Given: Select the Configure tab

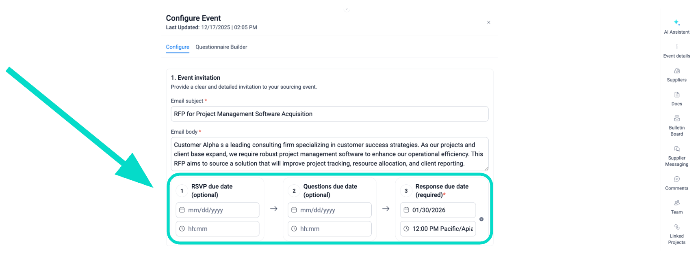Looking at the screenshot, I should click(178, 47).
